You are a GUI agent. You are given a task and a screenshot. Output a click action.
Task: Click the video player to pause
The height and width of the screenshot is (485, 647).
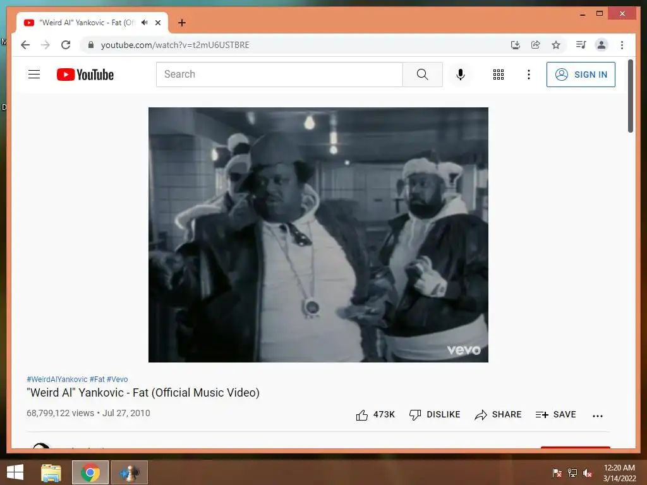(318, 235)
